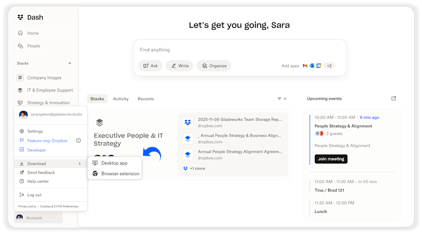
Task: Click the Dropbox Dash logo icon
Action: click(20, 17)
